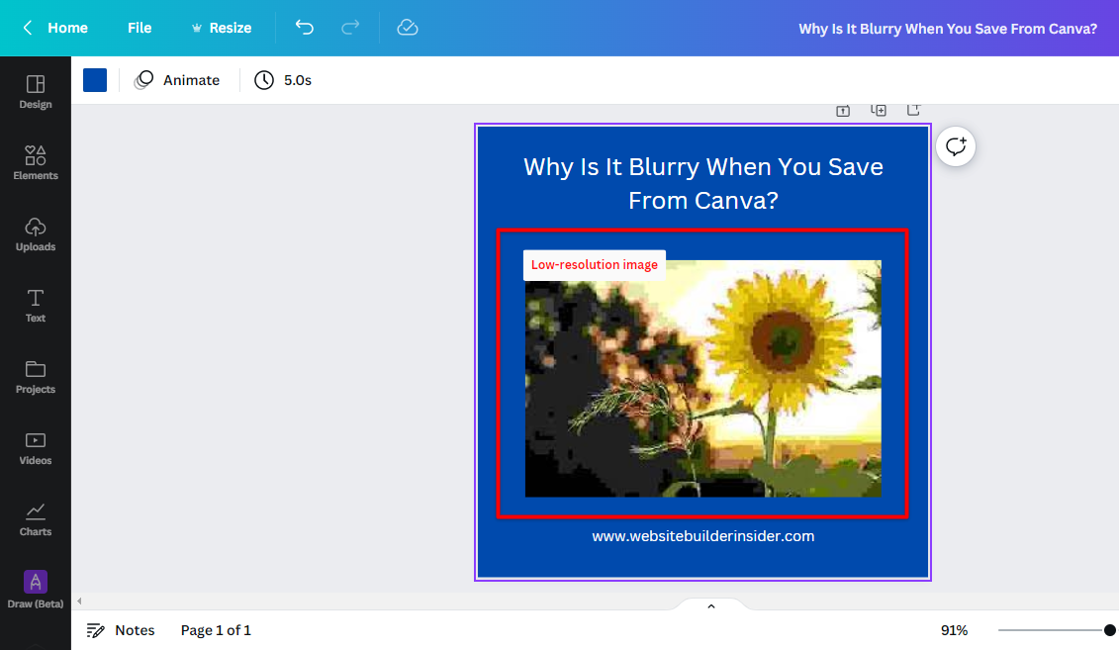Open the Projects folder panel
Screen dimensions: 1119x650
(36, 377)
